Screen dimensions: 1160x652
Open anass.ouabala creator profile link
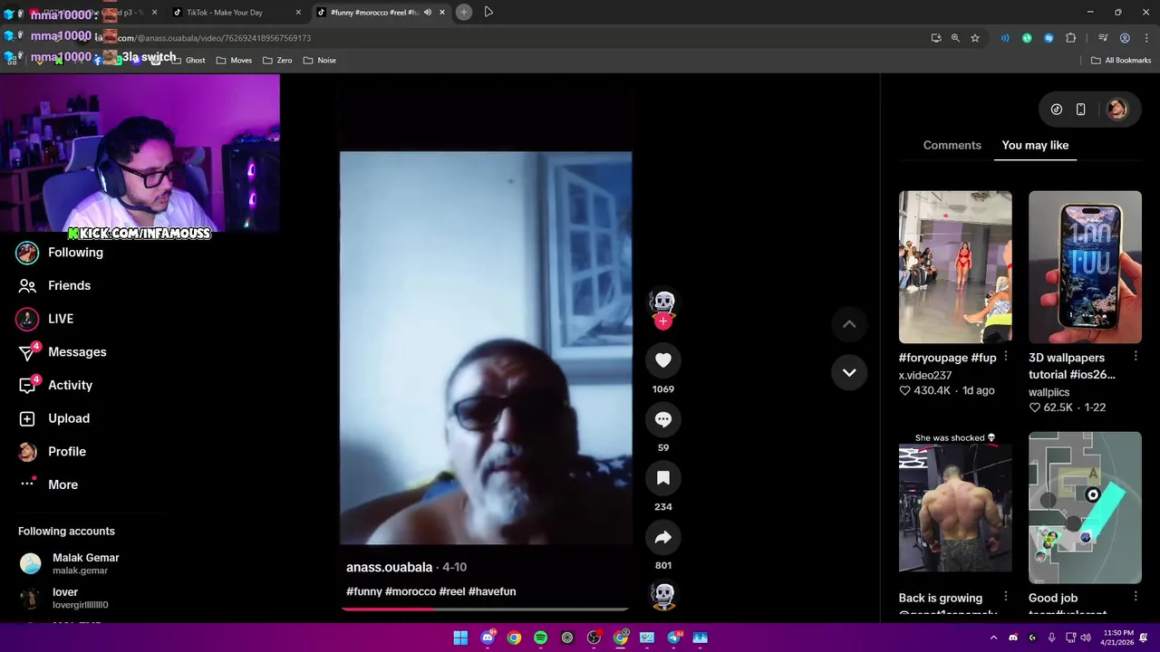(x=389, y=567)
